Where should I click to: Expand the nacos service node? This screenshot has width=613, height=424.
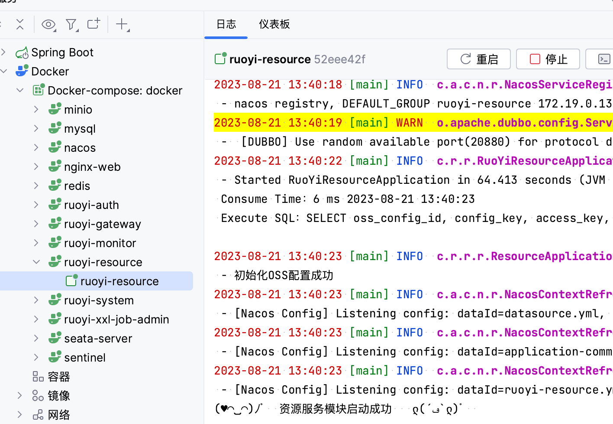tap(36, 147)
